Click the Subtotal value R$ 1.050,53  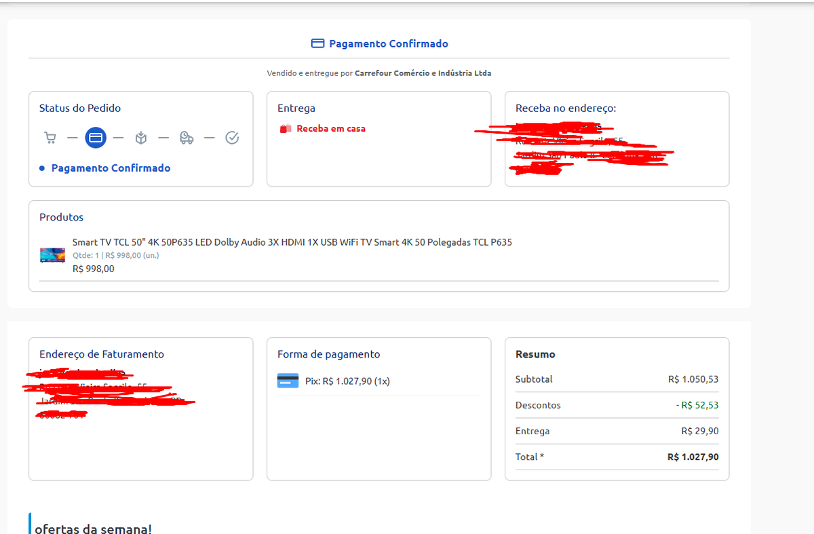coord(693,379)
